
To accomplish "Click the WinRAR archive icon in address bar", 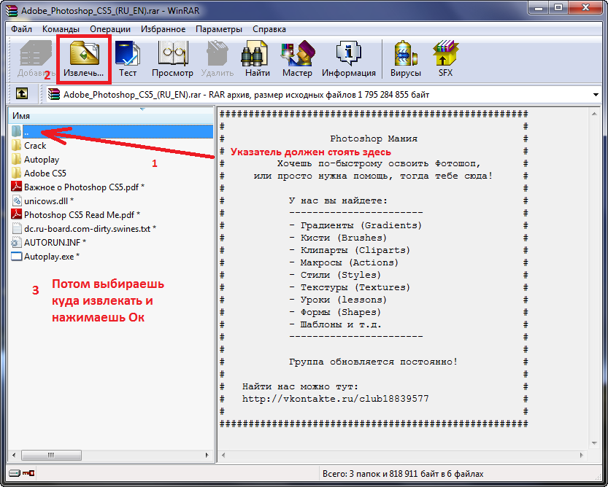I will pyautogui.click(x=54, y=94).
